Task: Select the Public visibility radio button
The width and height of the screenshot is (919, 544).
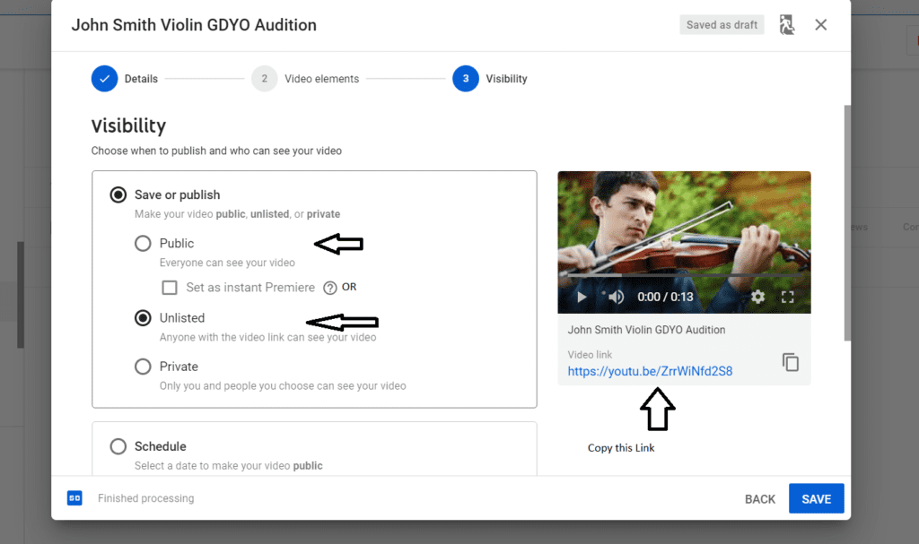Action: point(143,243)
